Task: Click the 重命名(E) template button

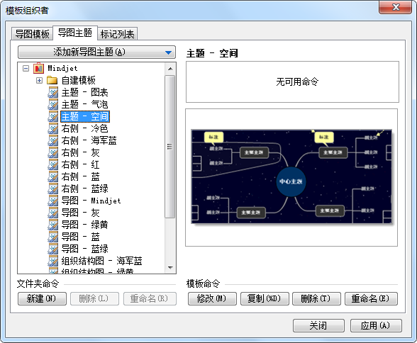Action: tap(371, 298)
